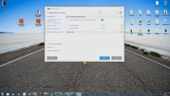
Task: Open MISE À JOUR settings category
Action: (50, 26)
